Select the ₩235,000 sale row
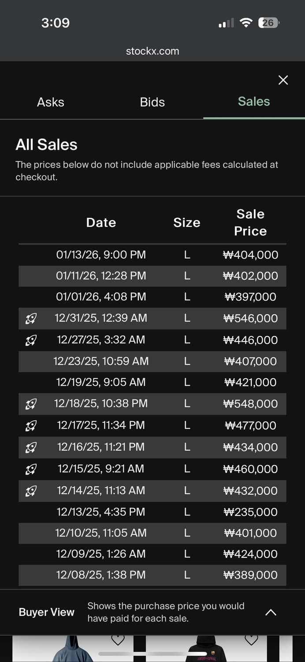The height and width of the screenshot is (662, 305). (x=152, y=512)
